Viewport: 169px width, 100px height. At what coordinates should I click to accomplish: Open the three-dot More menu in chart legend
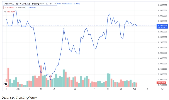click(55, 4)
